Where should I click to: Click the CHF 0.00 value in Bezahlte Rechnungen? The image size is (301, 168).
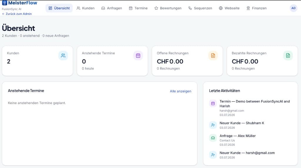coord(245,62)
